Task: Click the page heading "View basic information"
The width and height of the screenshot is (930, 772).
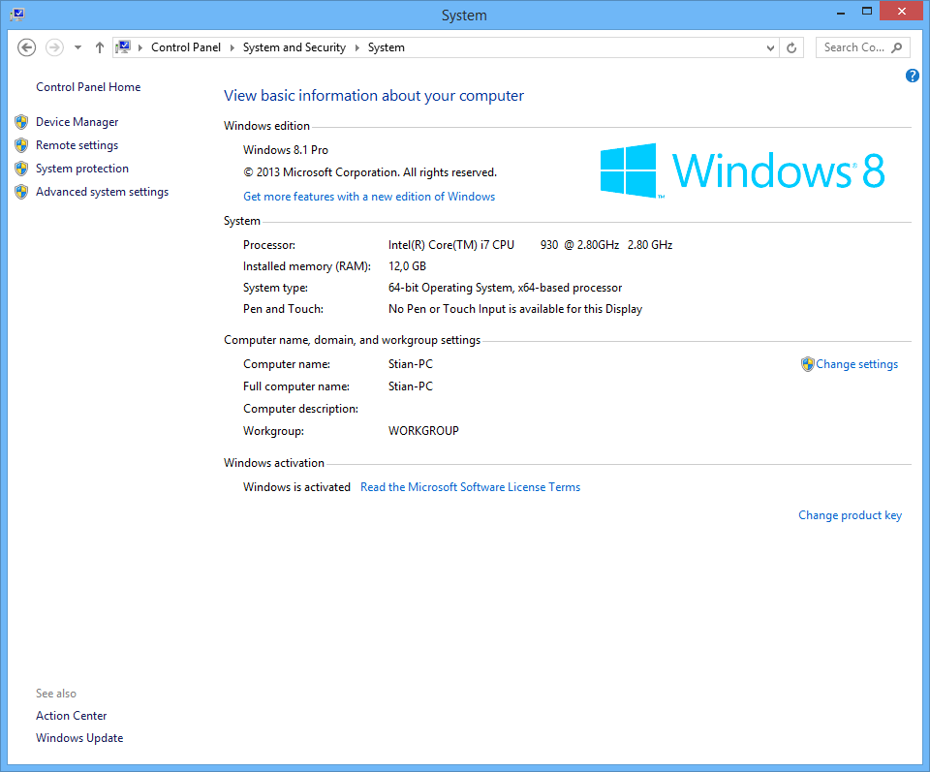Action: coord(374,96)
